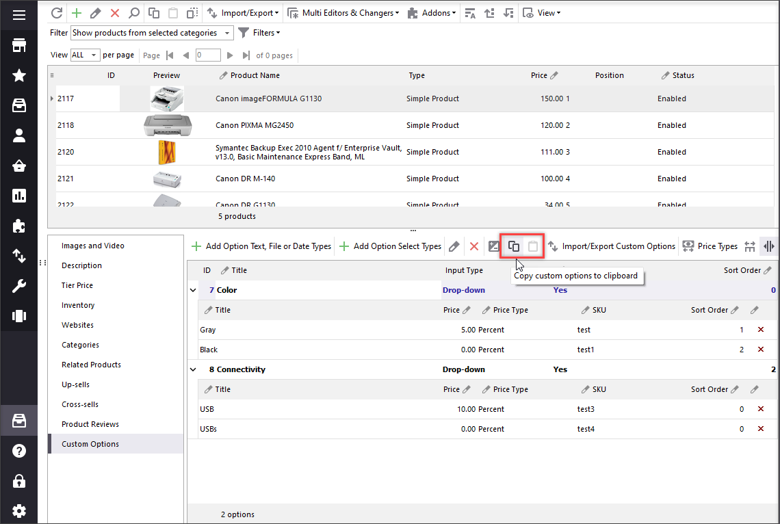Open Import/Export dropdown menu
The height and width of the screenshot is (524, 780).
(243, 13)
